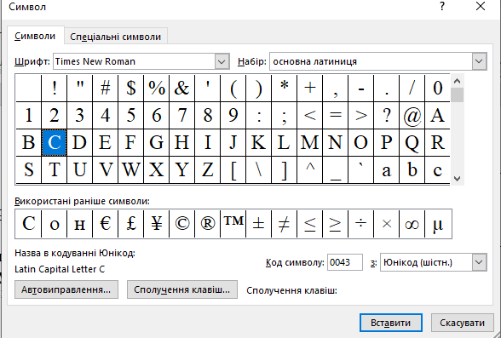The height and width of the screenshot is (338, 501).
Task: Select the underscore symbol in grid
Action: tap(336, 169)
